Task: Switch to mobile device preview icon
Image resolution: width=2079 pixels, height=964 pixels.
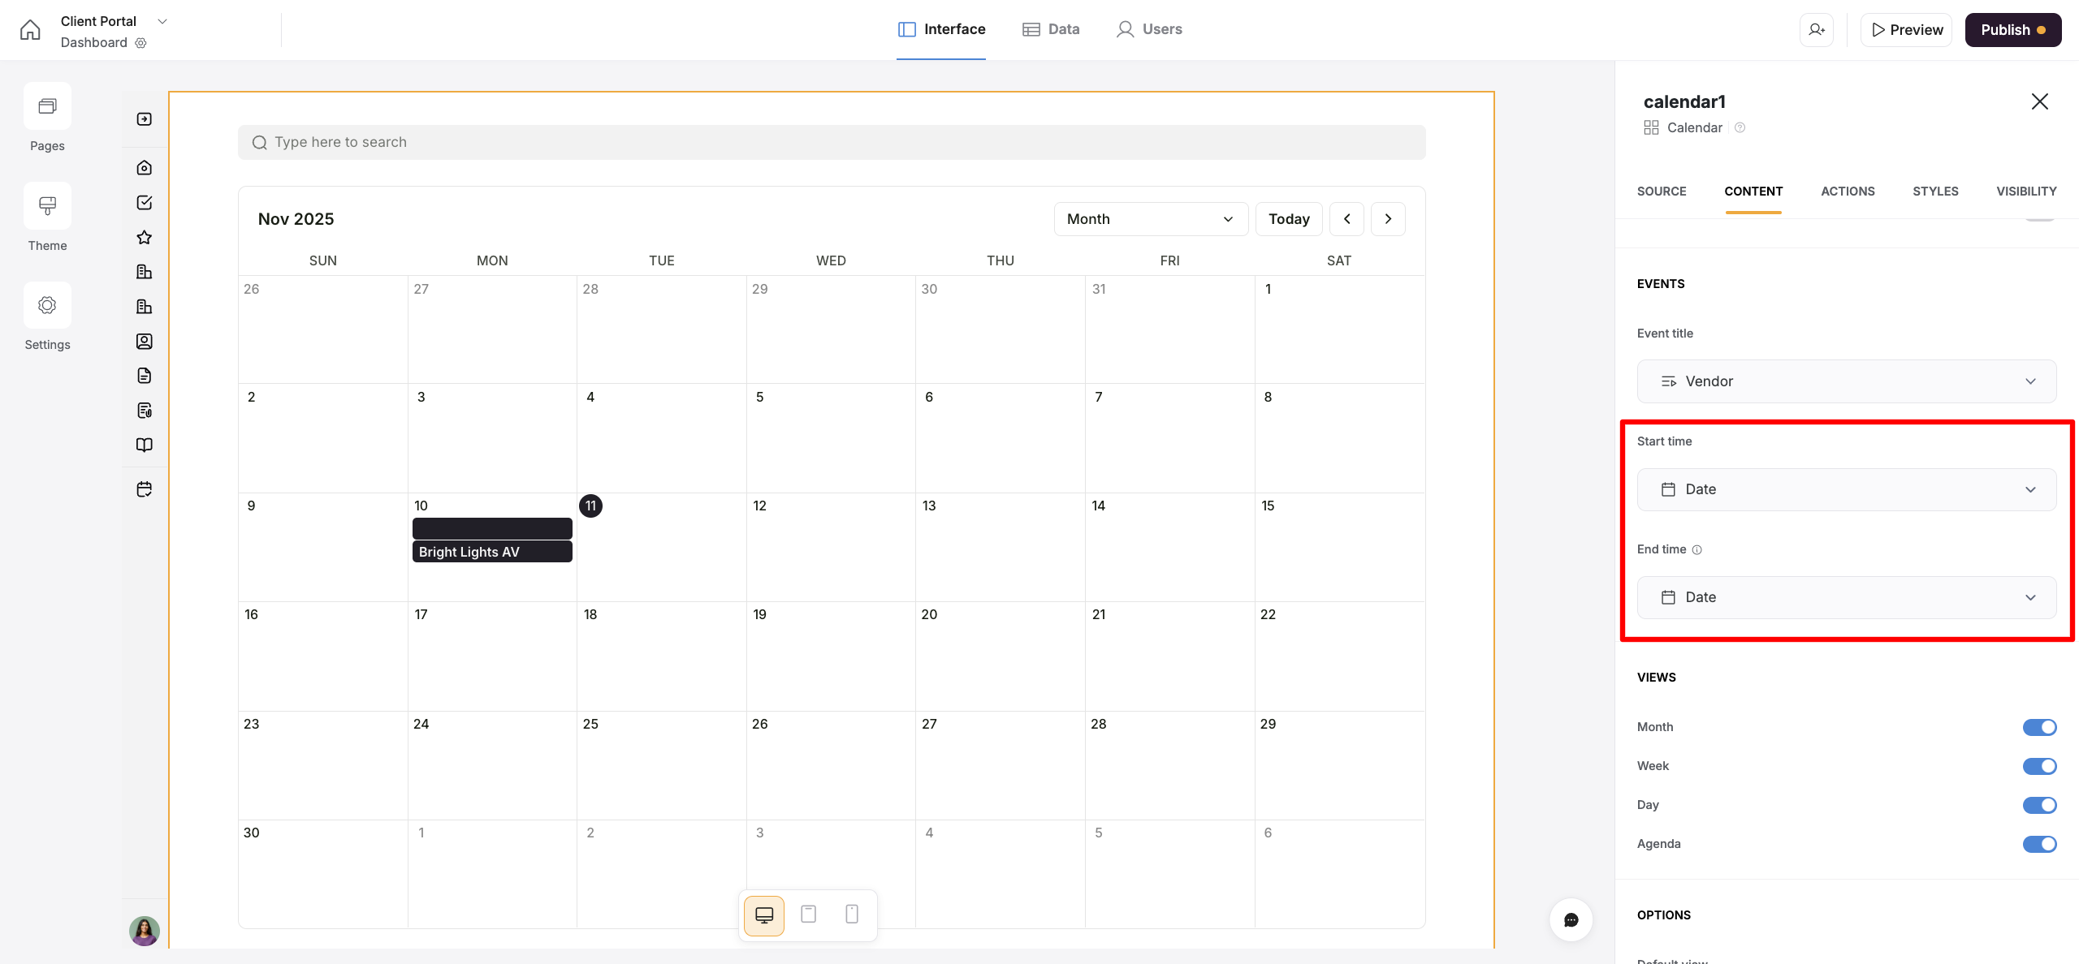Action: 852,915
